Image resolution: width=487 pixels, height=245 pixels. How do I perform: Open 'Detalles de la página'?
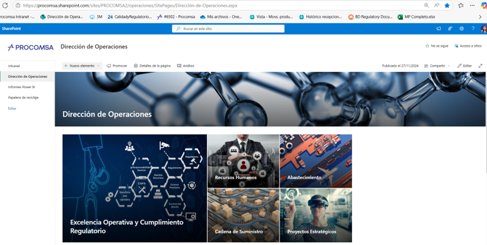pos(152,66)
